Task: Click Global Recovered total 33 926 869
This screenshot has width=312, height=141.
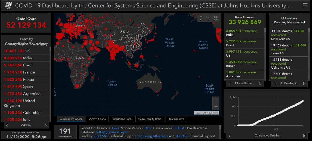Action: point(245,22)
